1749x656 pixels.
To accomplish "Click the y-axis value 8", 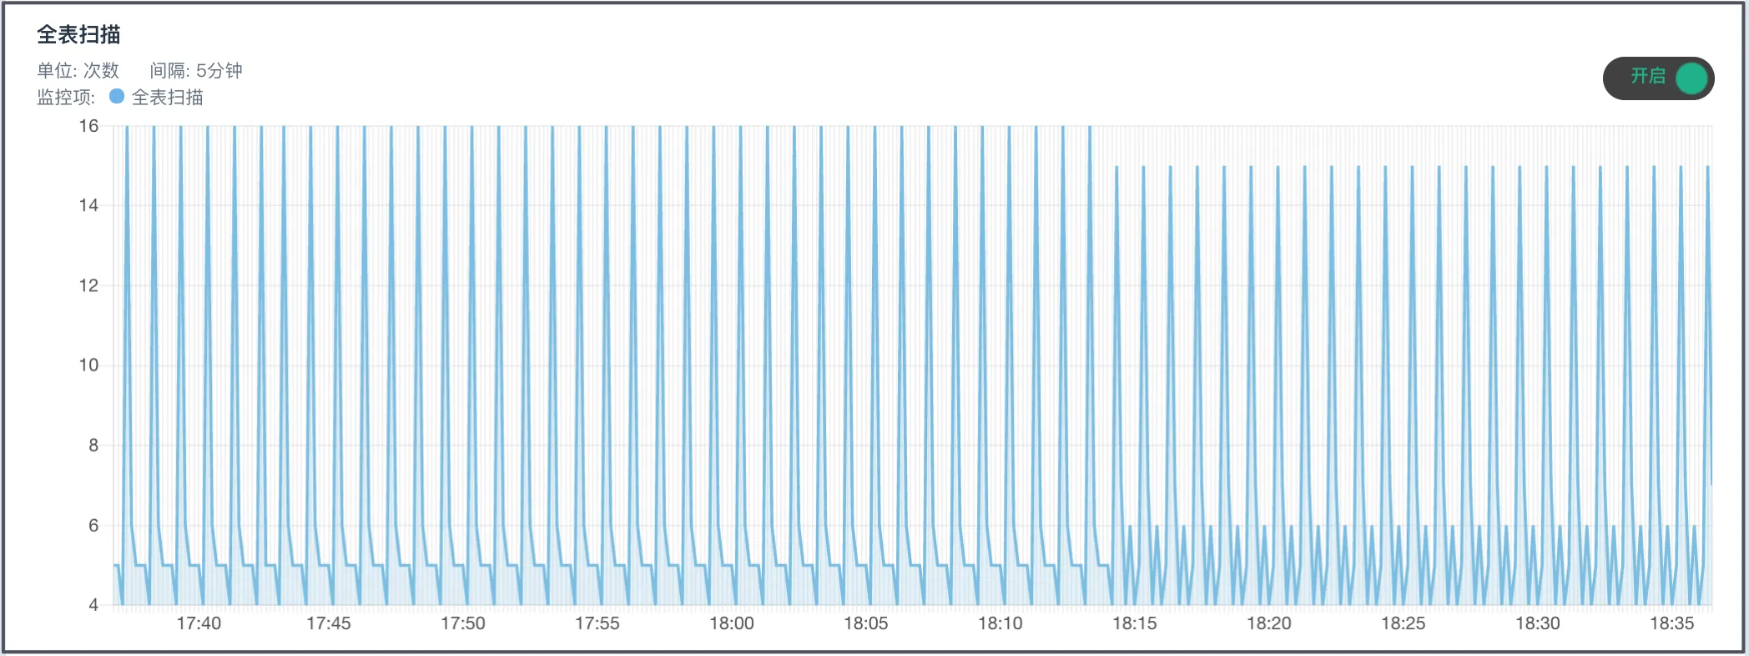I will pyautogui.click(x=93, y=446).
